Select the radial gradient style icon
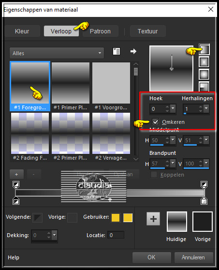219x270 pixels. click(x=204, y=87)
